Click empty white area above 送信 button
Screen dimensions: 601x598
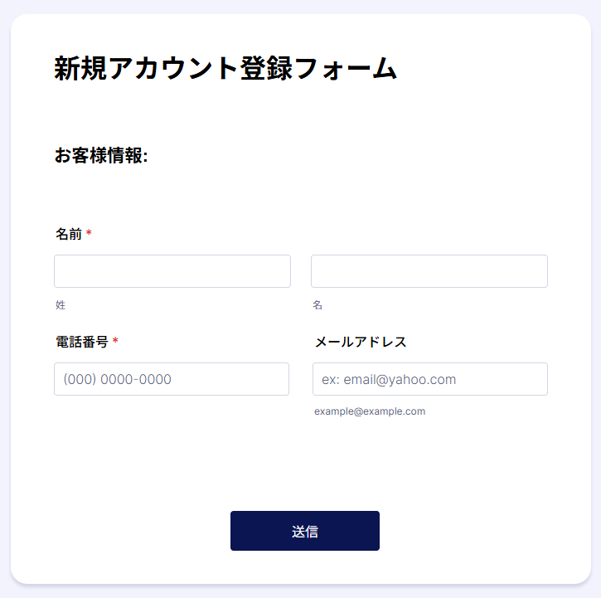pyautogui.click(x=304, y=464)
